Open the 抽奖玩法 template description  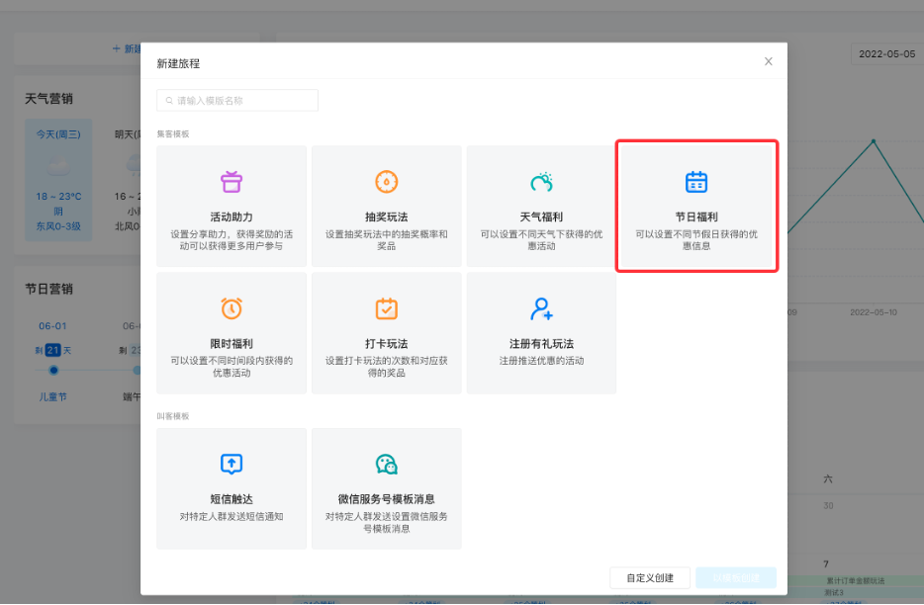coord(386,239)
